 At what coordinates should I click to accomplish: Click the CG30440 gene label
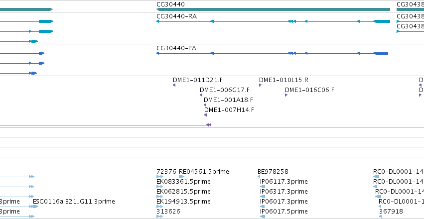pyautogui.click(x=170, y=4)
